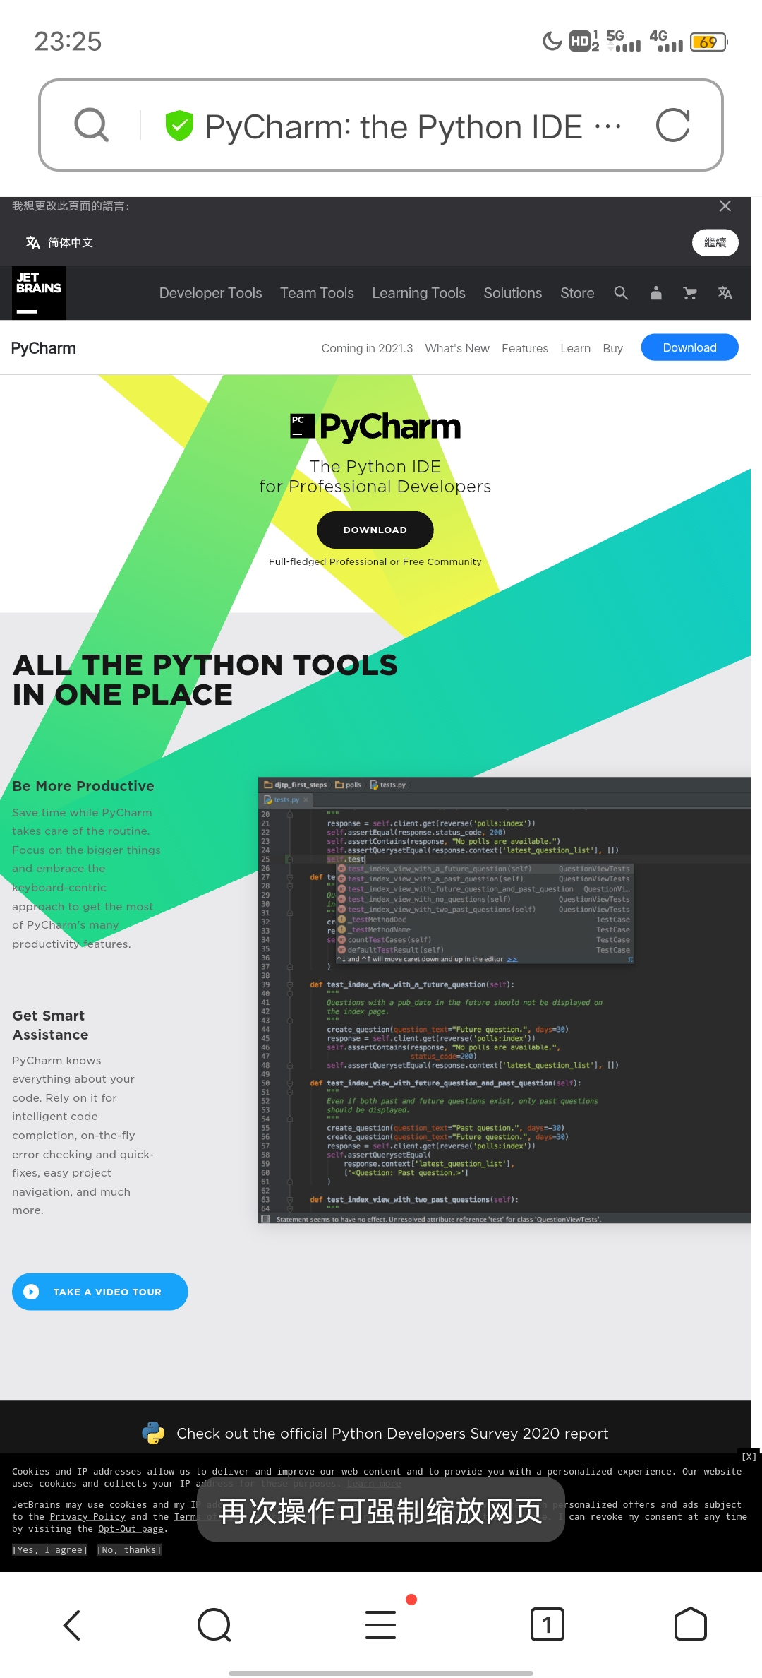762x1678 pixels.
Task: Open the Solutions menu
Action: point(513,293)
